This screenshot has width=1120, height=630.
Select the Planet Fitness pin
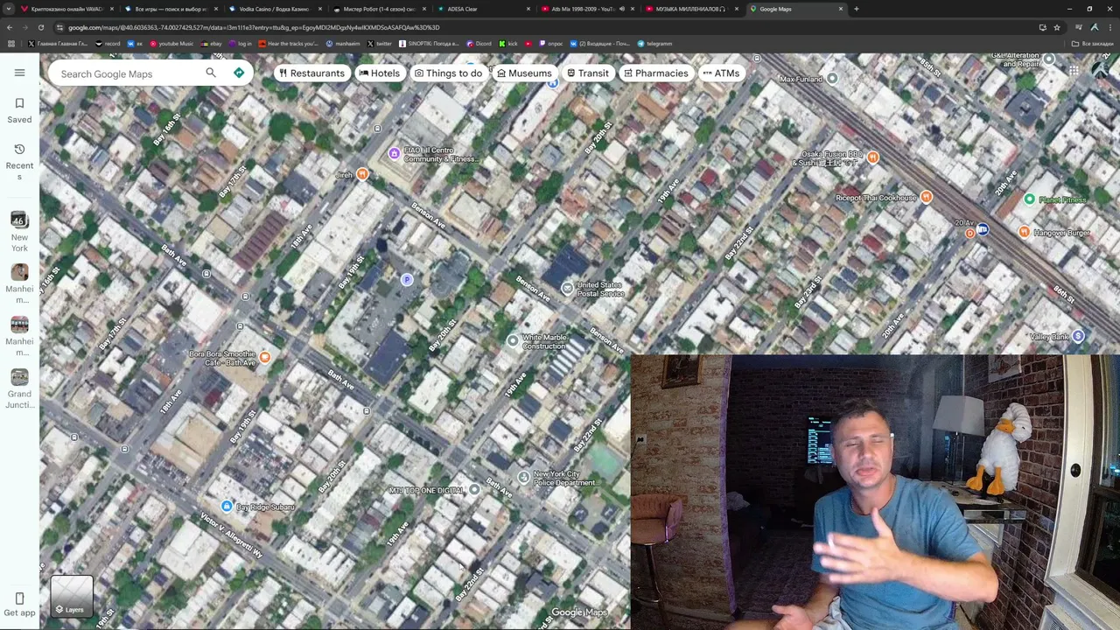click(x=1030, y=199)
